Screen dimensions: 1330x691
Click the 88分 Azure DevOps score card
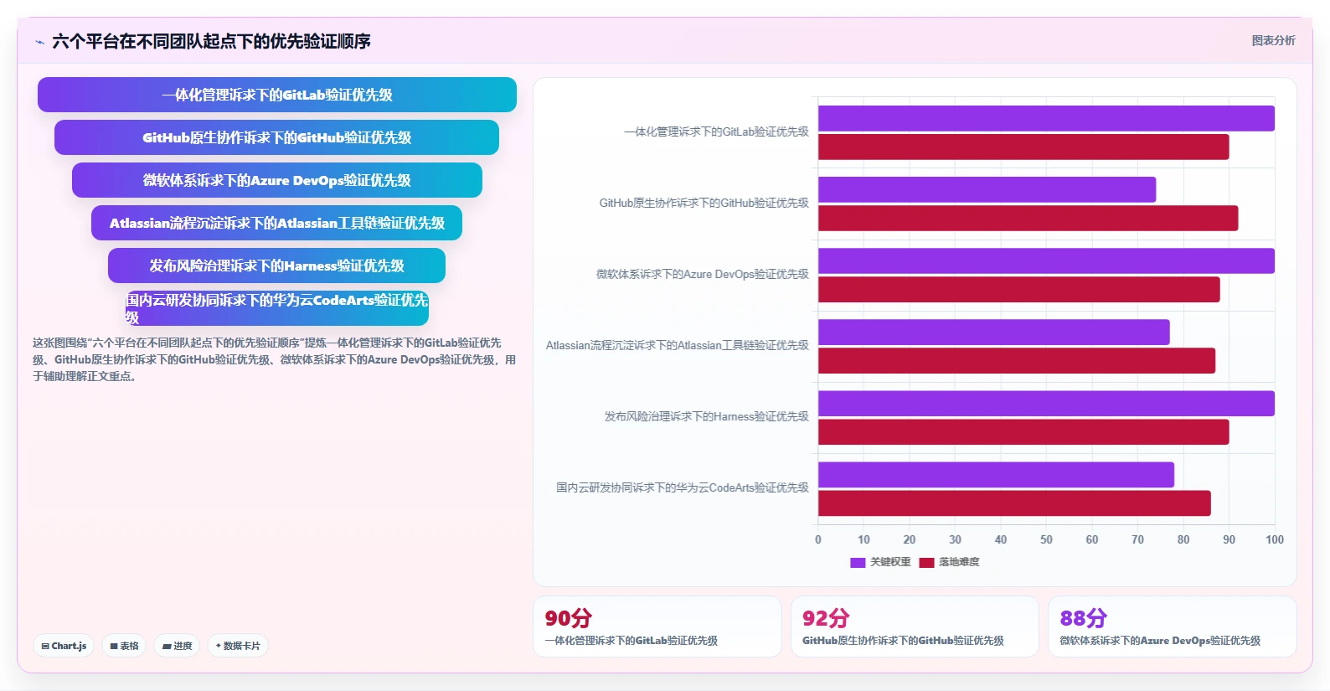pyautogui.click(x=1173, y=627)
